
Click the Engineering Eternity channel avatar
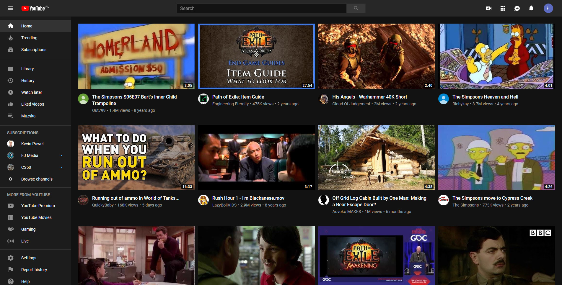click(203, 99)
